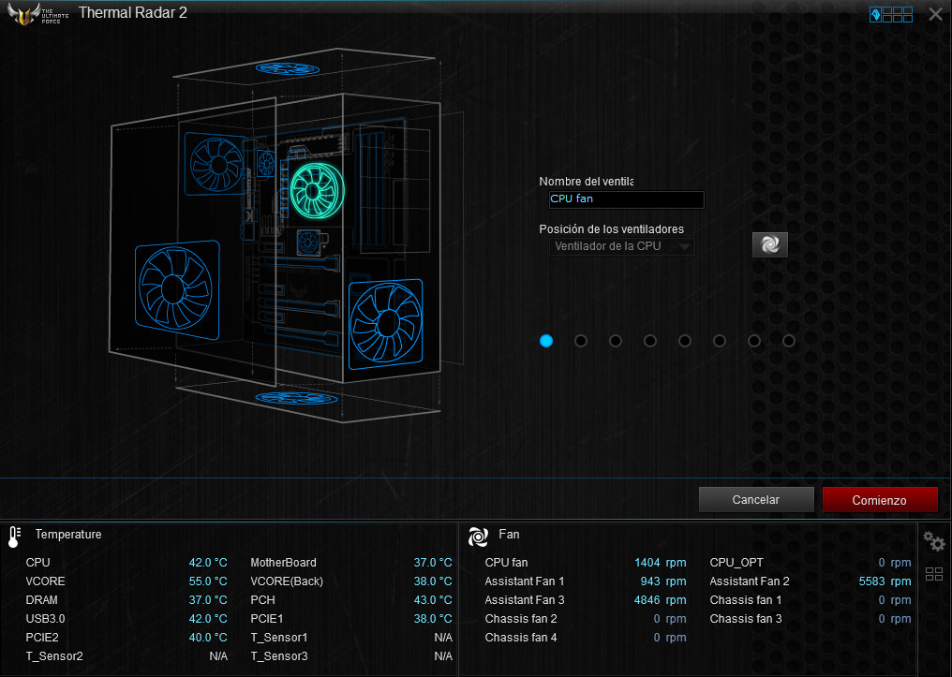Select the seventh fan page dot
This screenshot has width=952, height=677.
pyautogui.click(x=754, y=341)
